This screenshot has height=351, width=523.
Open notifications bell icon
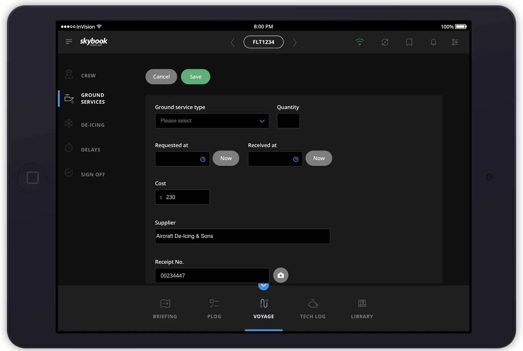point(433,42)
